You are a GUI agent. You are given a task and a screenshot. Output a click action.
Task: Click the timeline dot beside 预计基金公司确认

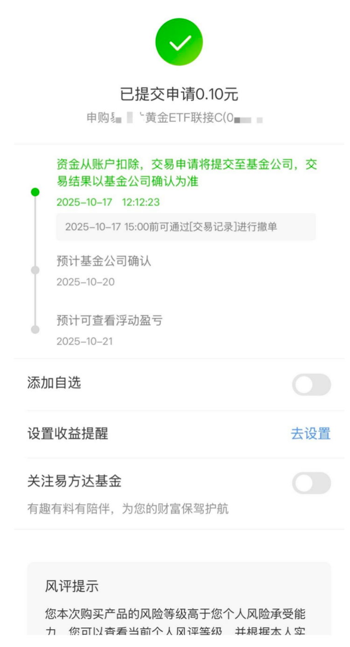[x=35, y=270]
